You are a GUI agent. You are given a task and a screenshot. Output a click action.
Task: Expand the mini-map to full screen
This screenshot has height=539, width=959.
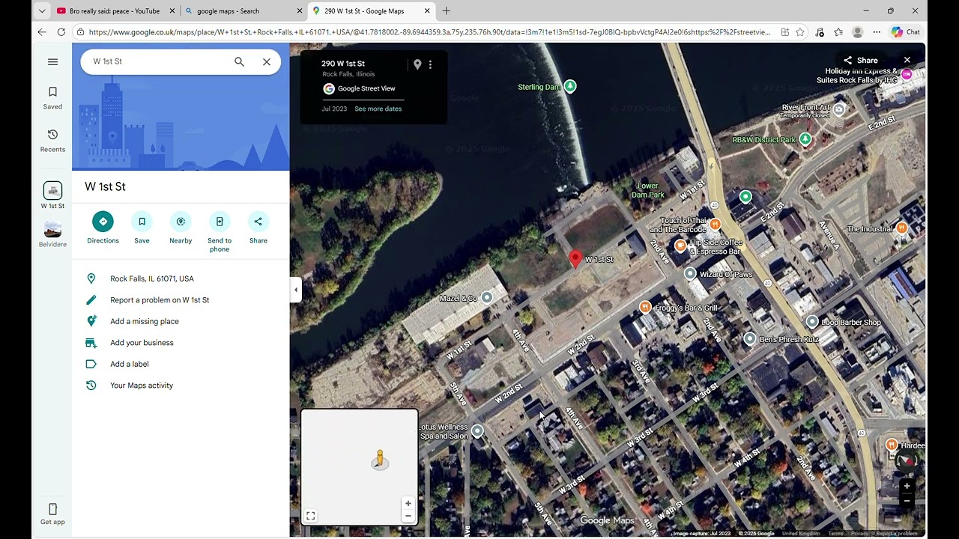pos(310,516)
